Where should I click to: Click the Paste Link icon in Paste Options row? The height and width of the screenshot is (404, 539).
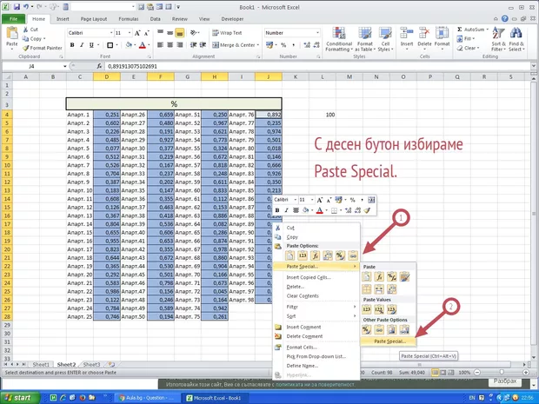click(x=353, y=255)
